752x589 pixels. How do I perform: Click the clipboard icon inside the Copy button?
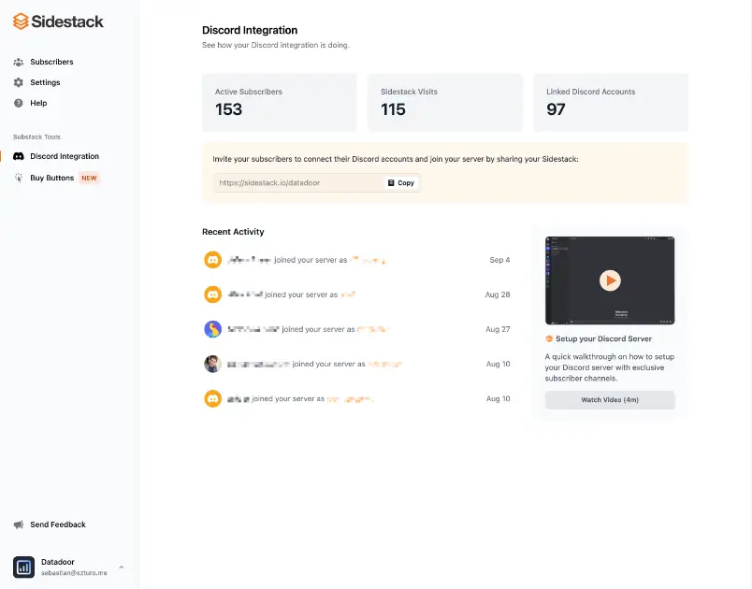click(x=389, y=182)
